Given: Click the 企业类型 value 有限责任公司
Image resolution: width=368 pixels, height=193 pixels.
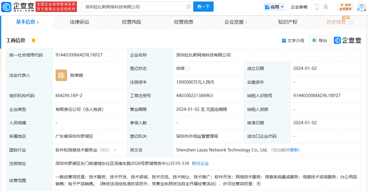Looking at the screenshot, I should pos(79,109).
